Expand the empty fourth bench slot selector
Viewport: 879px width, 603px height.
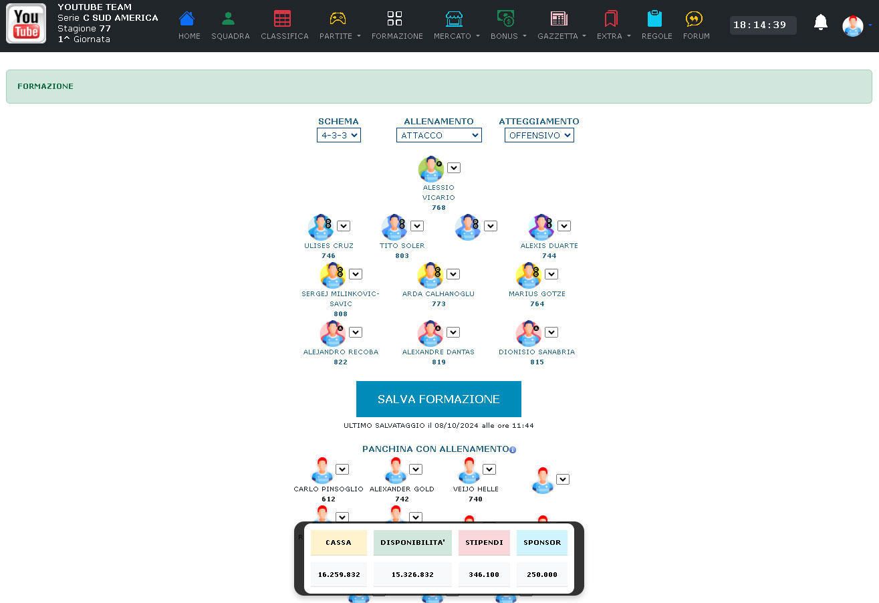click(x=563, y=479)
